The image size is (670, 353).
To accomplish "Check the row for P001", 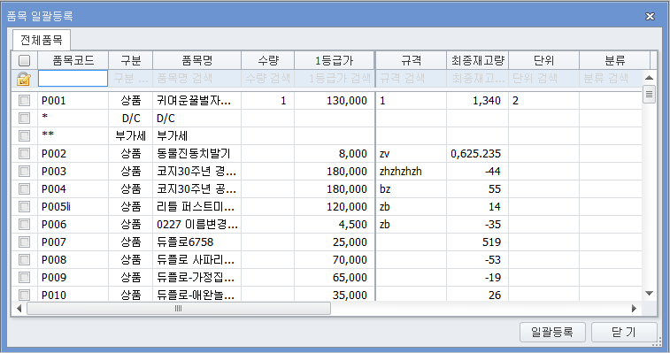I will pos(25,101).
